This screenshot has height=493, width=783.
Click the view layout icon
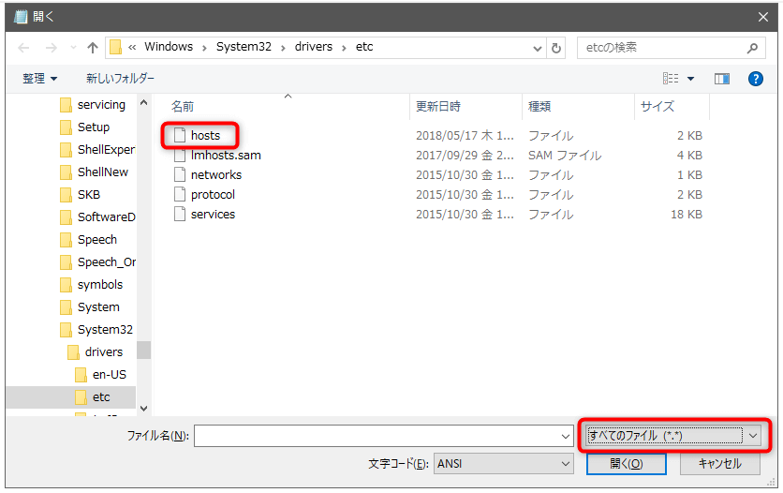671,79
